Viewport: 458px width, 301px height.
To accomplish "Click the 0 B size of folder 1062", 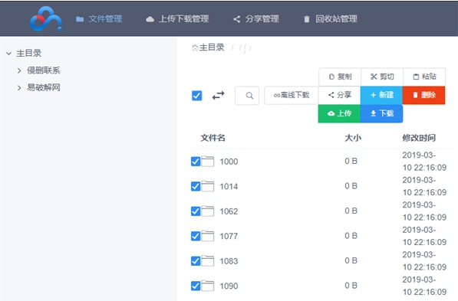I will tap(351, 211).
